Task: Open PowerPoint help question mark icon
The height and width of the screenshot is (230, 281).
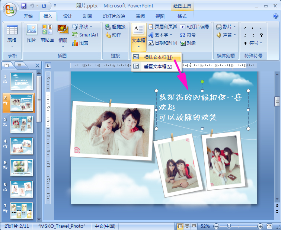Action: (276, 16)
